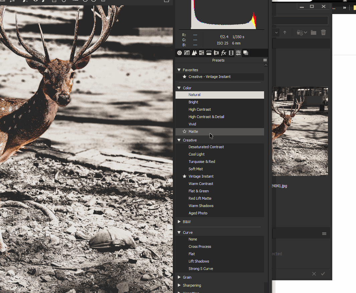Collapse the Favorites group

coord(179,70)
